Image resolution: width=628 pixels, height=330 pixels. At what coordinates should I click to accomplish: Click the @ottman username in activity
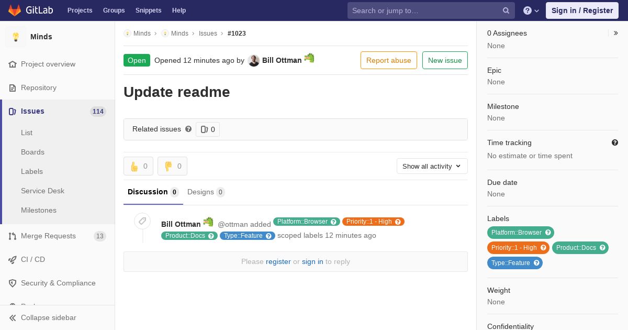coord(233,224)
